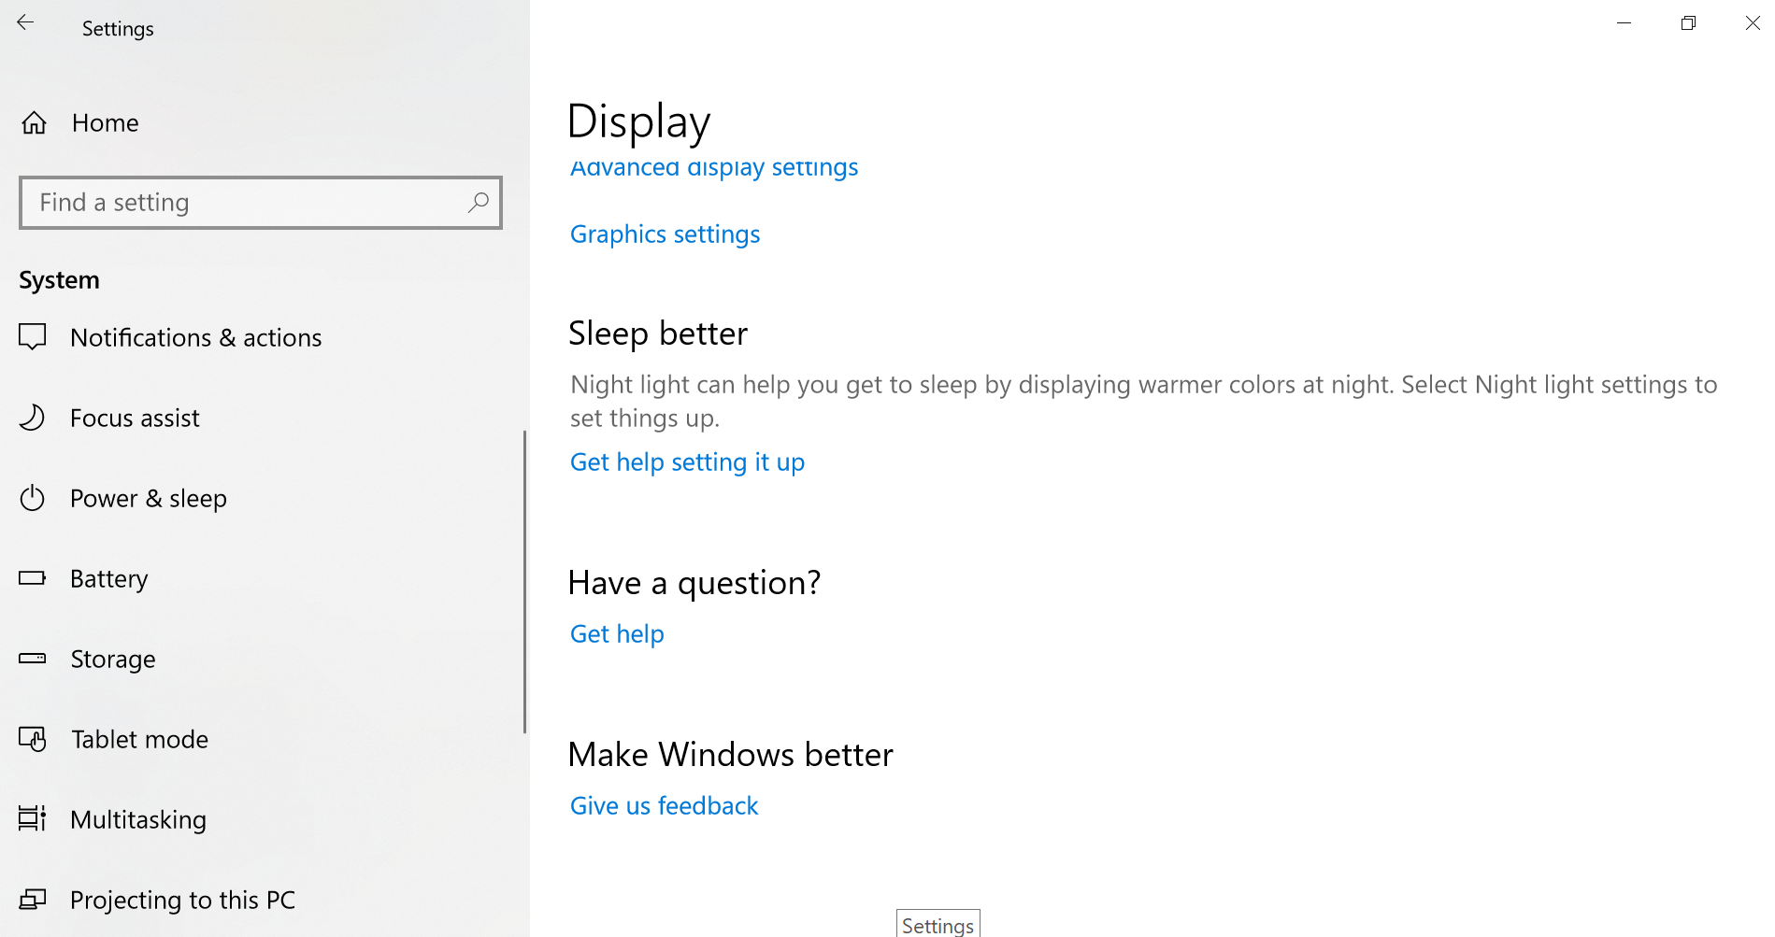Click the Storage drive icon
This screenshot has width=1775, height=937.
33,658
